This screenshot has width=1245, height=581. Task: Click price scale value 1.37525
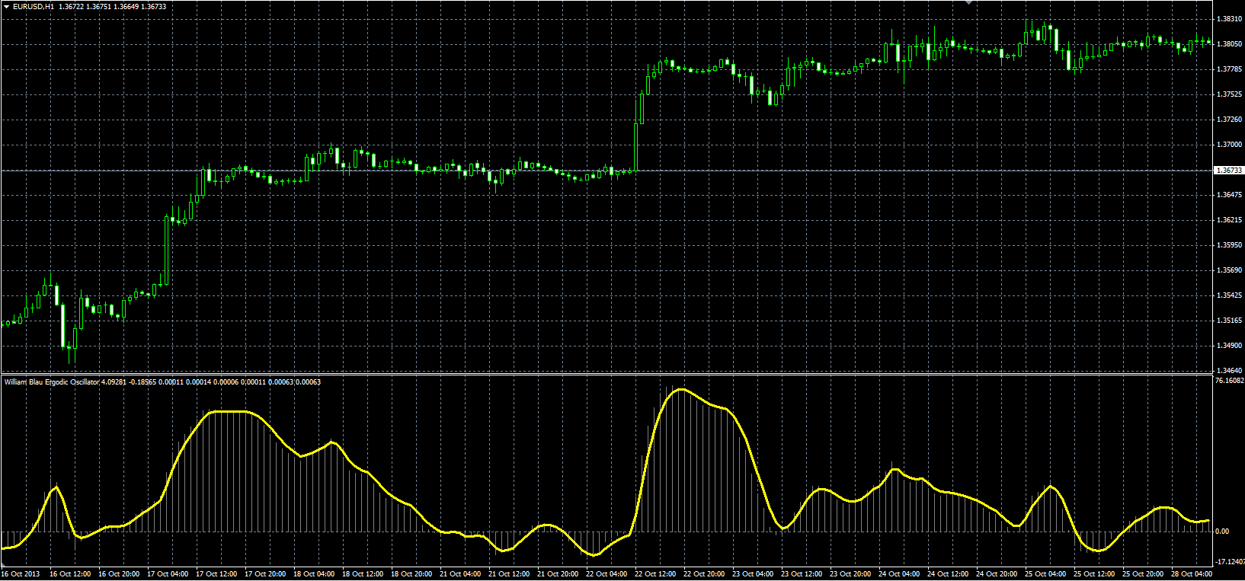[1230, 94]
